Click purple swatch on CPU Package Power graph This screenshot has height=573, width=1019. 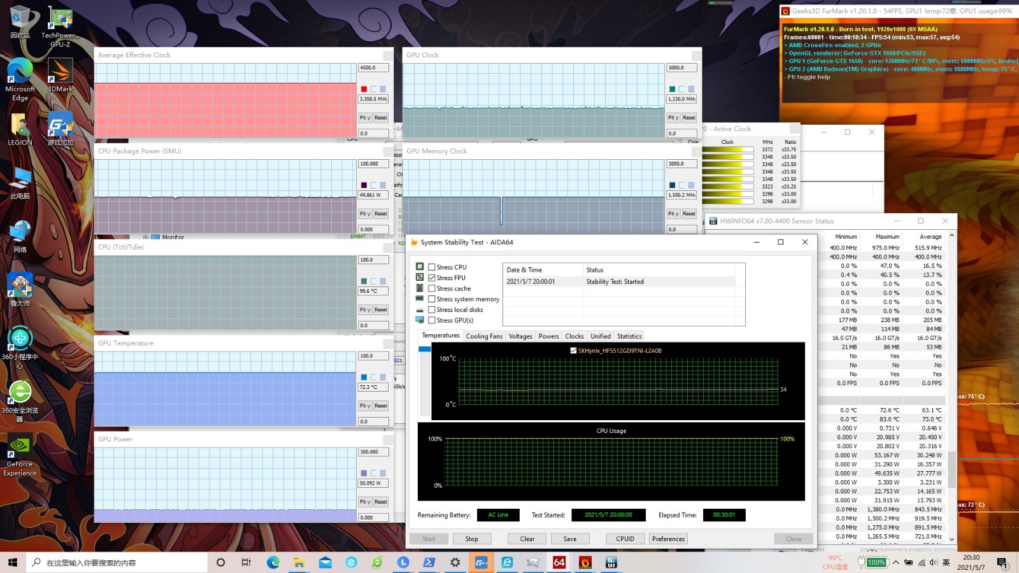364,185
